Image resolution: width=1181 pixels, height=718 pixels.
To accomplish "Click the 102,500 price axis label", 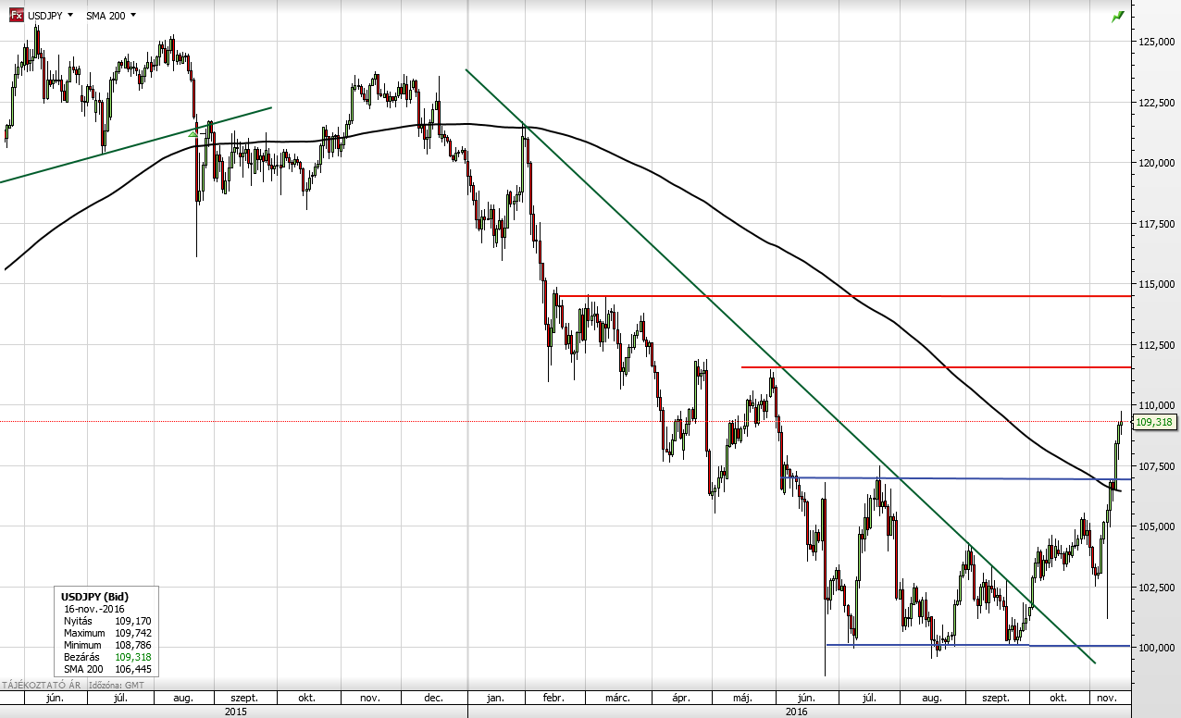I will pyautogui.click(x=1157, y=588).
